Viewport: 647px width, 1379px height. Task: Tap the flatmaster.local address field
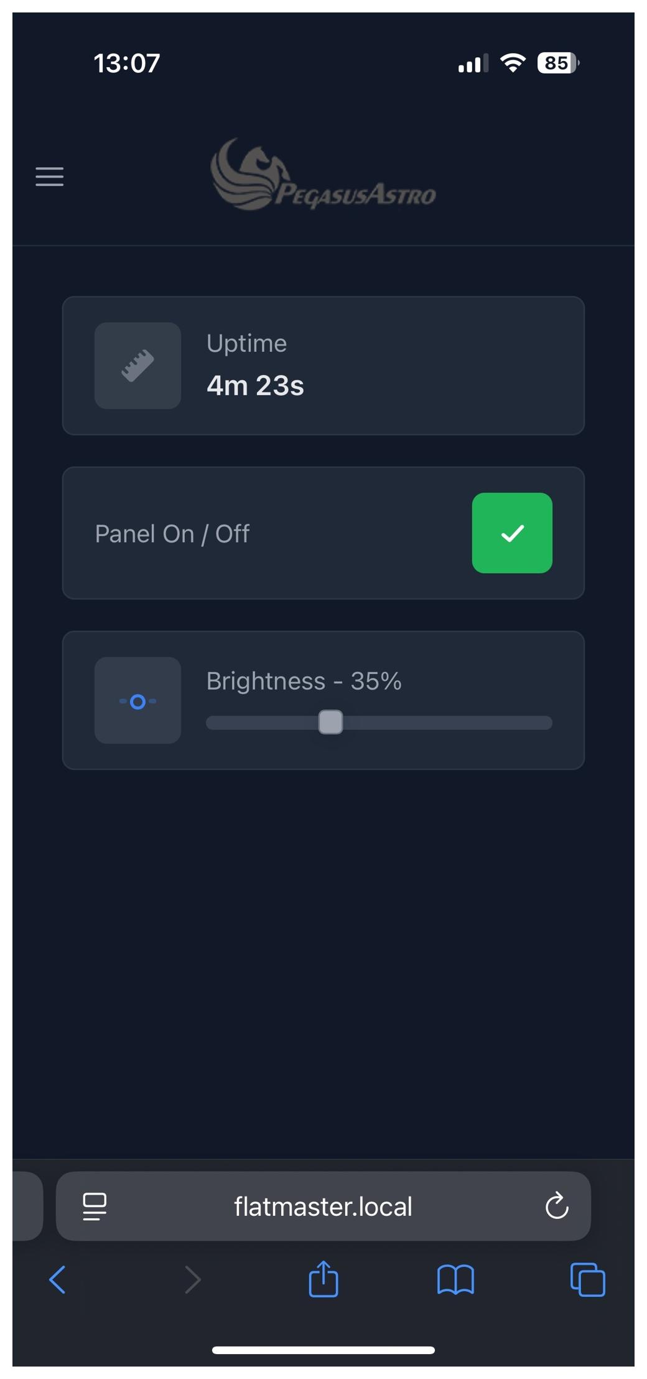pyautogui.click(x=323, y=1206)
